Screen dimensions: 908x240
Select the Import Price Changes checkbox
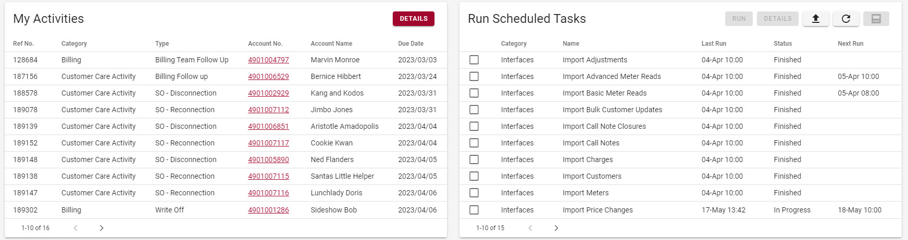pyautogui.click(x=474, y=210)
